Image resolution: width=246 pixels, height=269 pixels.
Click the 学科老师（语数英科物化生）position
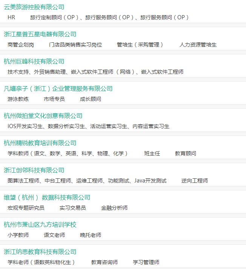coord(41,262)
